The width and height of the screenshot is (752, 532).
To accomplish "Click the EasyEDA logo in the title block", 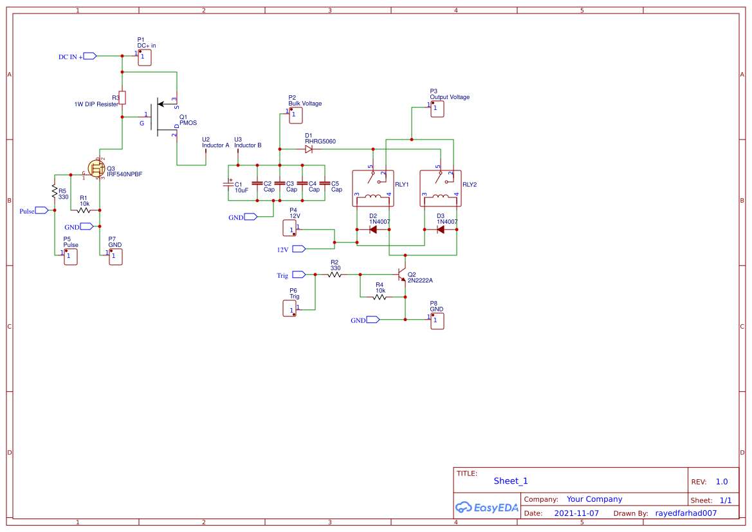I will (x=487, y=508).
